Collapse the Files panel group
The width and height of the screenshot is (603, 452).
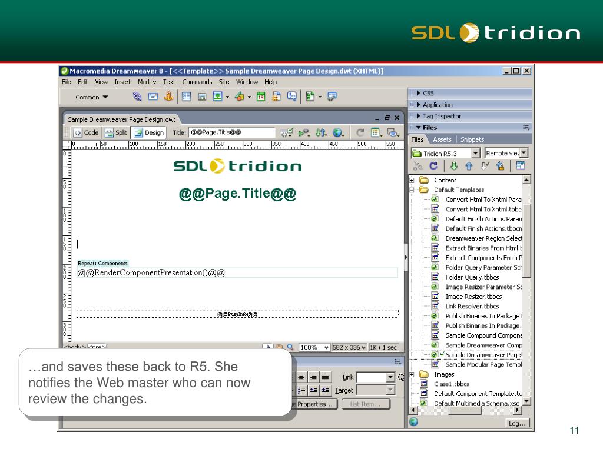419,128
